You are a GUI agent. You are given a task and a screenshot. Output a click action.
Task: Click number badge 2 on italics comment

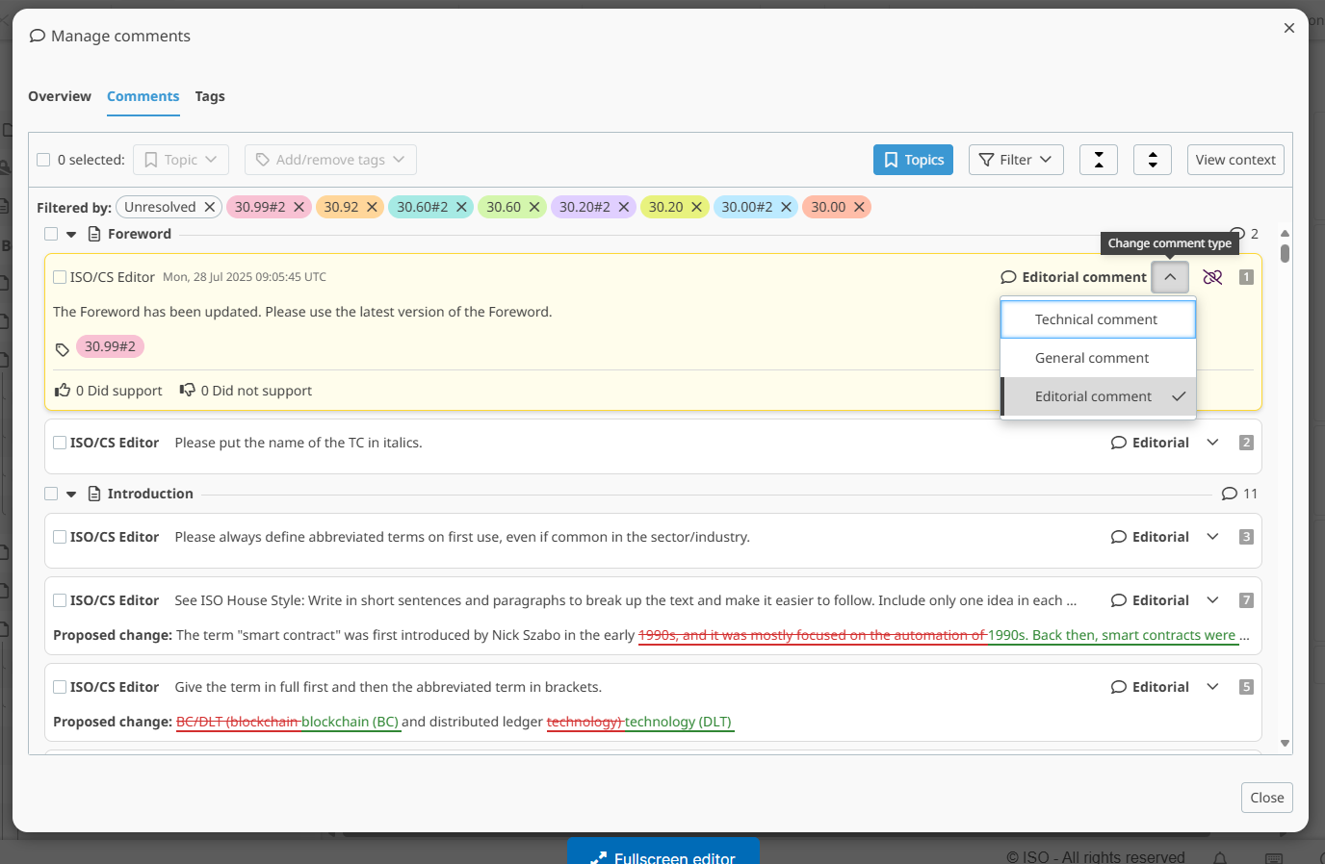tap(1246, 443)
